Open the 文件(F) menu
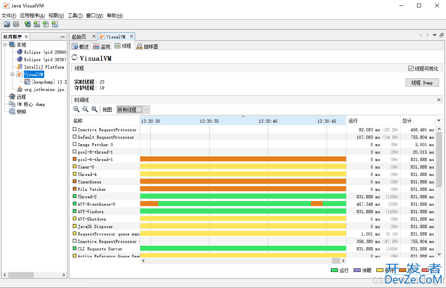 click(x=9, y=15)
